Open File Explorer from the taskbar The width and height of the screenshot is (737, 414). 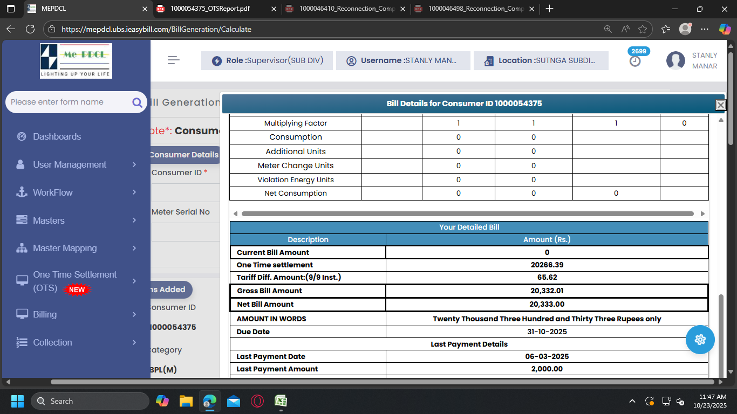pos(186,401)
